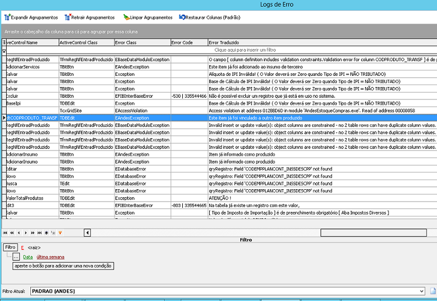The width and height of the screenshot is (437, 301).
Task: Click the horizontal scrollbar thumb
Action: 373,233
